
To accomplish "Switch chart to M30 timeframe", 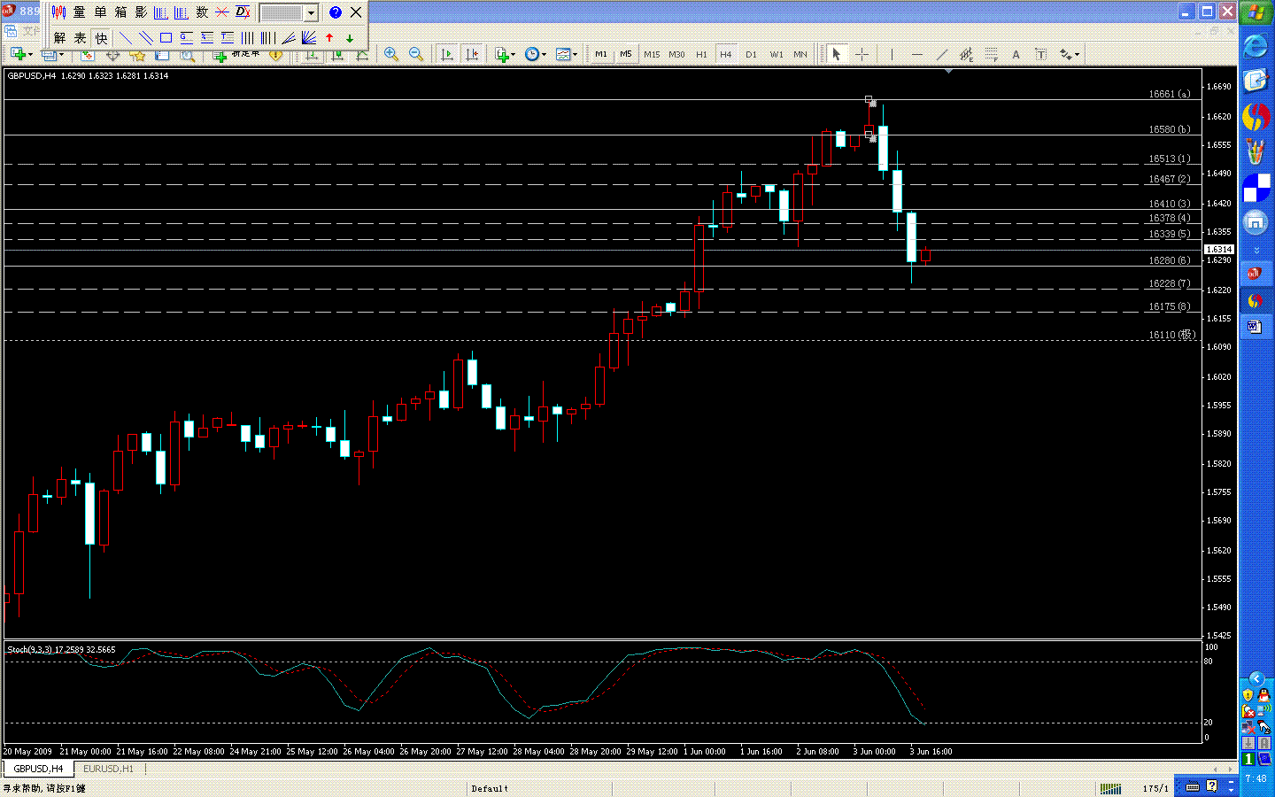I will point(676,55).
